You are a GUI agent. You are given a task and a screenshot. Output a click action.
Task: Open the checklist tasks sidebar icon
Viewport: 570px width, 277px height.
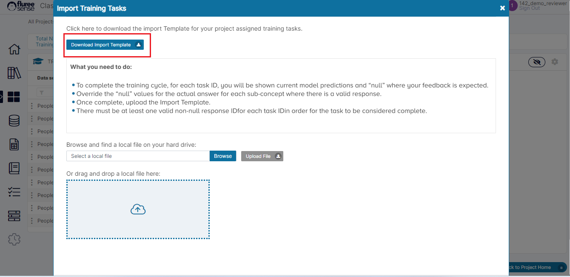(x=14, y=192)
